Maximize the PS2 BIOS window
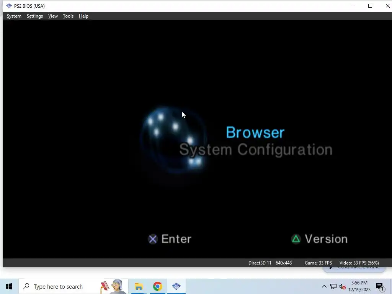This screenshot has height=294, width=392. coord(370,6)
